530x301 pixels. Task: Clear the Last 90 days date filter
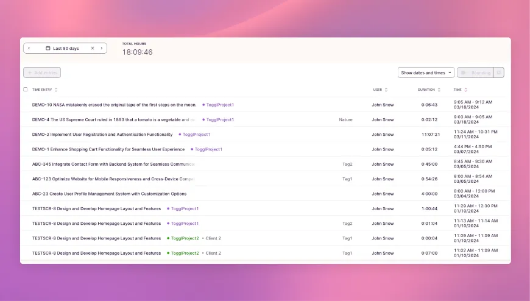point(93,48)
